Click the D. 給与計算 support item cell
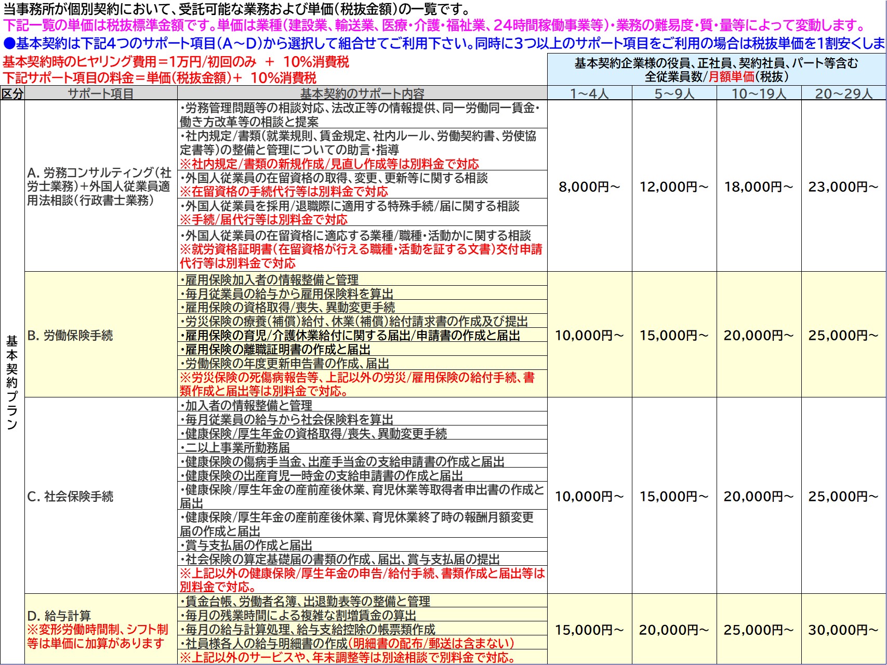This screenshot has height=665, width=887. coord(59,616)
